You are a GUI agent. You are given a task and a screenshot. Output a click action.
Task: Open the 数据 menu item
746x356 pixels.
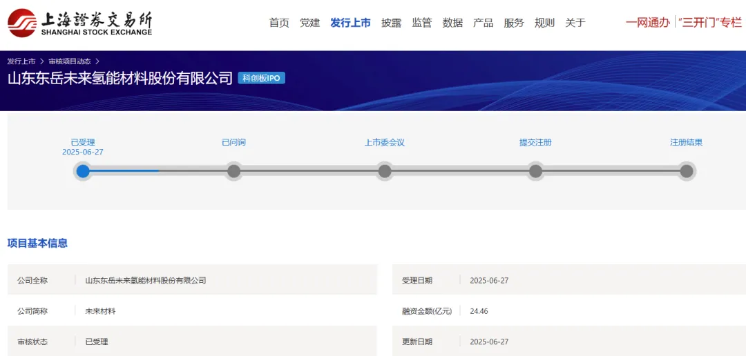[x=452, y=22]
